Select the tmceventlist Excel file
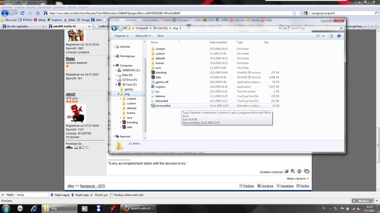This screenshot has height=213, width=380. point(163,106)
